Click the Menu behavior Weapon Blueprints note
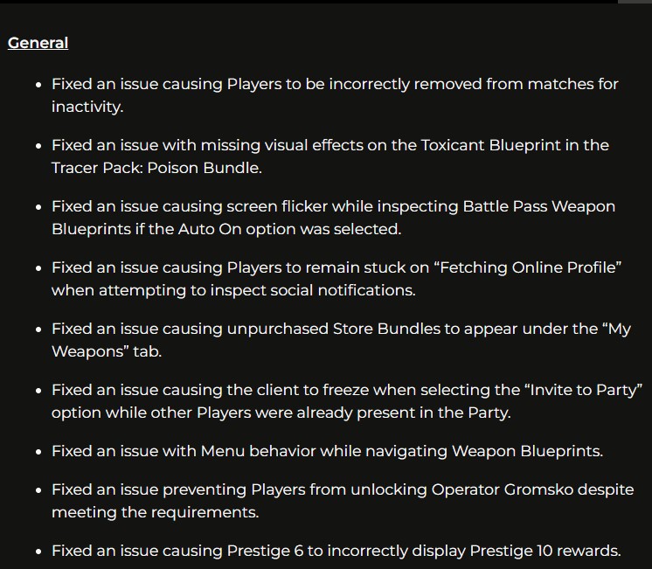652x569 pixels. click(x=327, y=451)
